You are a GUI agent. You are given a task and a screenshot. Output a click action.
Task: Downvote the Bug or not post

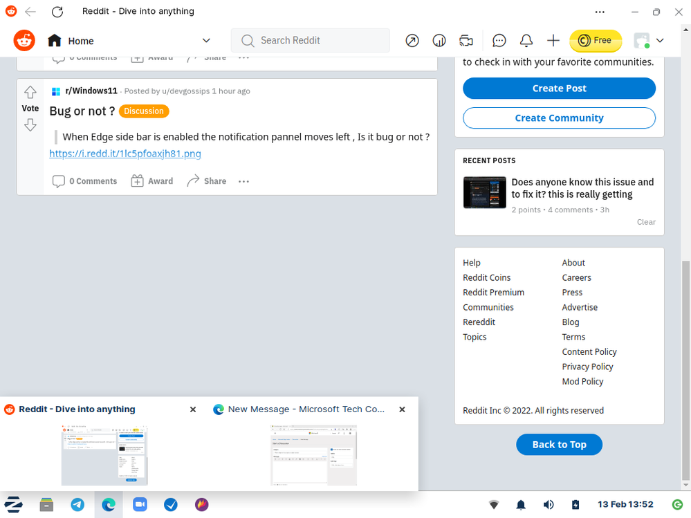point(30,125)
